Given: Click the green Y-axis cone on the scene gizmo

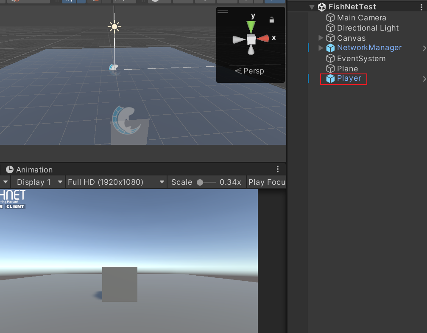Looking at the screenshot, I should click(x=251, y=27).
